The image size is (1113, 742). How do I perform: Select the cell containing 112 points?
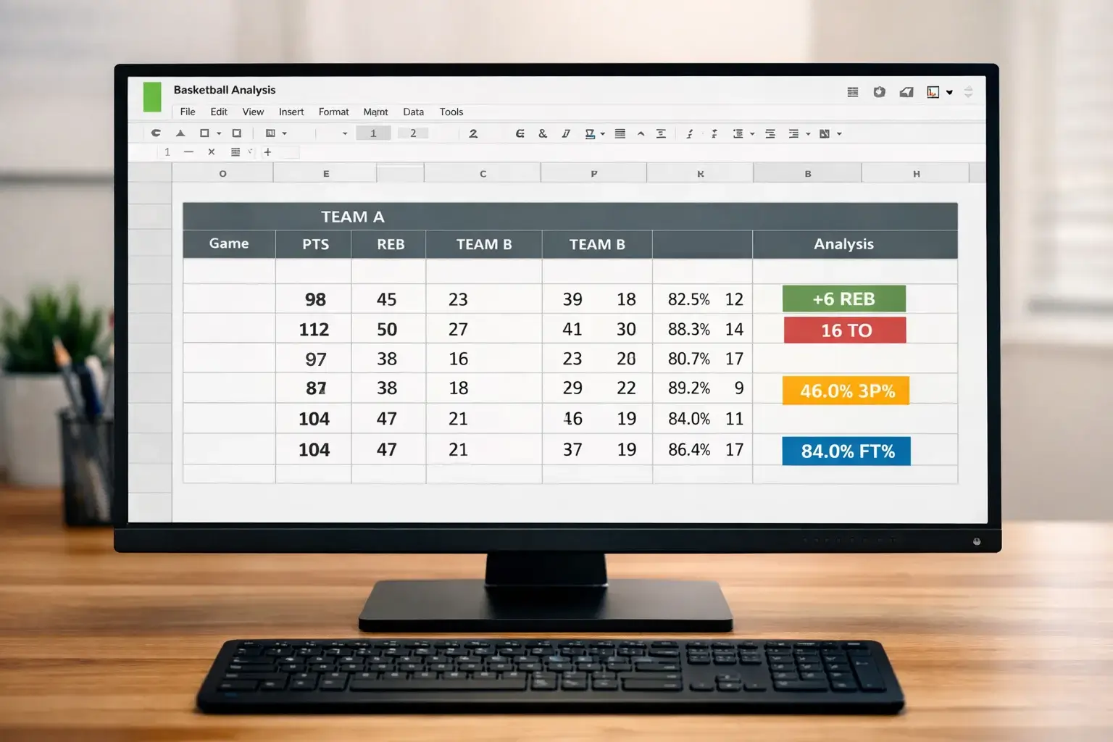pos(314,330)
